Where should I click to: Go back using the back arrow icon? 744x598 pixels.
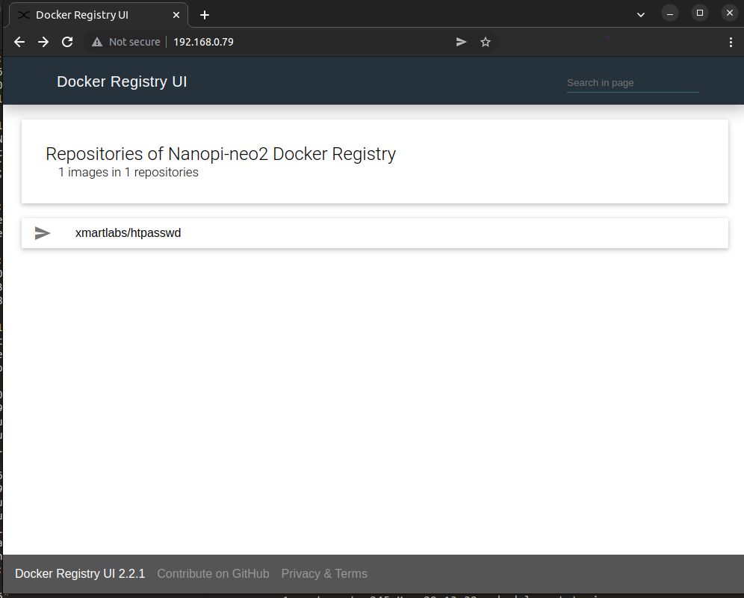click(19, 42)
